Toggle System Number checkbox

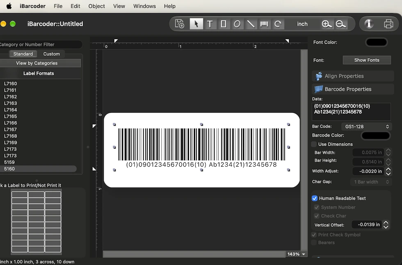click(317, 207)
